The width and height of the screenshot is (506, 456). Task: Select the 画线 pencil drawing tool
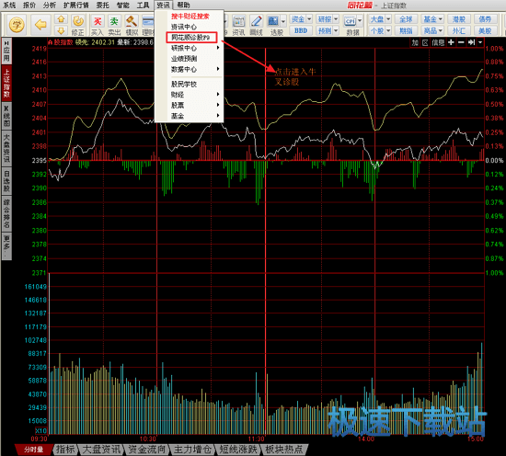tap(257, 25)
